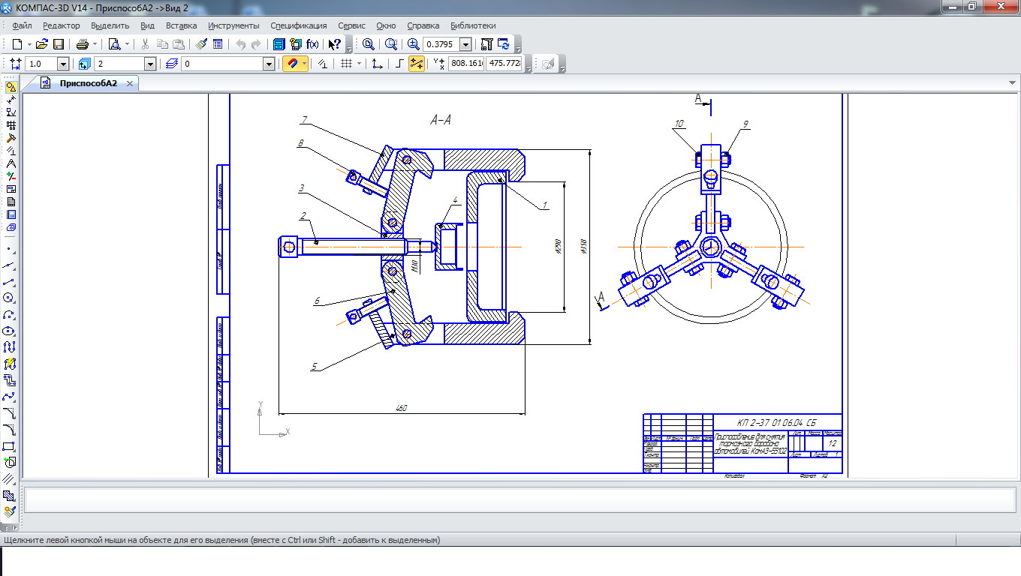
Task: Open the zoom scale 0.3795 dropdown
Action: pyautogui.click(x=465, y=44)
